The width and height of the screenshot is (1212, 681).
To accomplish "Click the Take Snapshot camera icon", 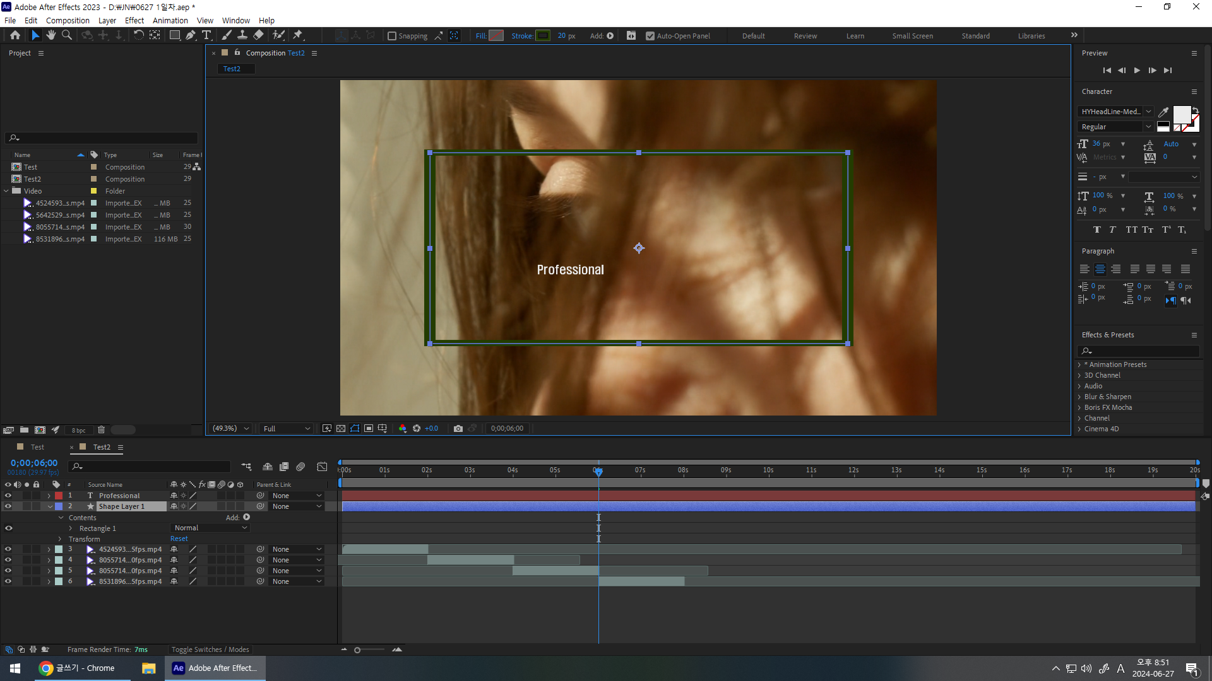I will tap(458, 429).
